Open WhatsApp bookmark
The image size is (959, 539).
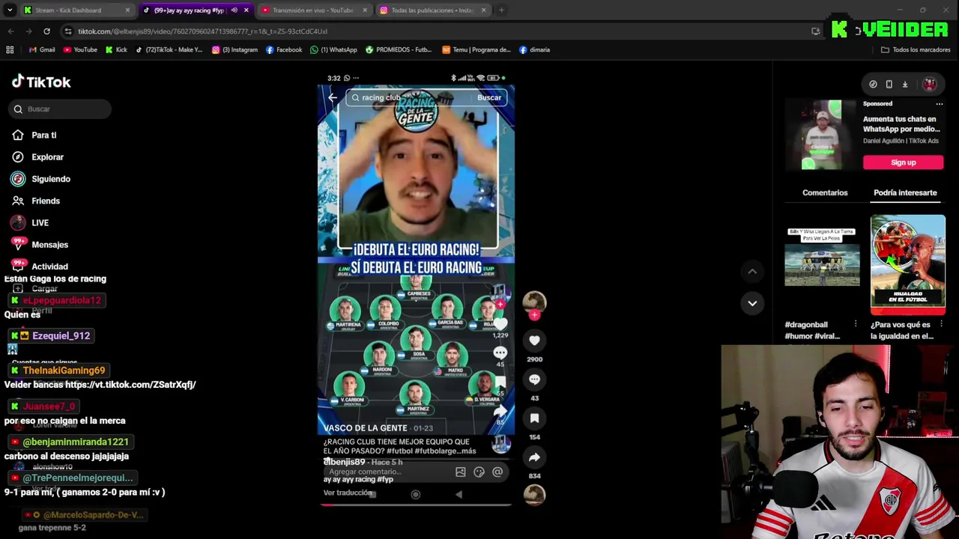coord(333,50)
